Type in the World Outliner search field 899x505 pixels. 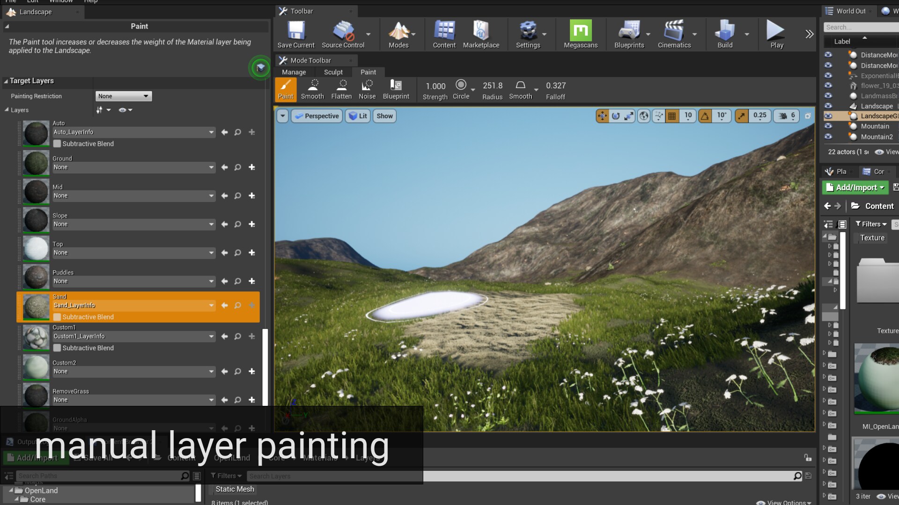(860, 27)
